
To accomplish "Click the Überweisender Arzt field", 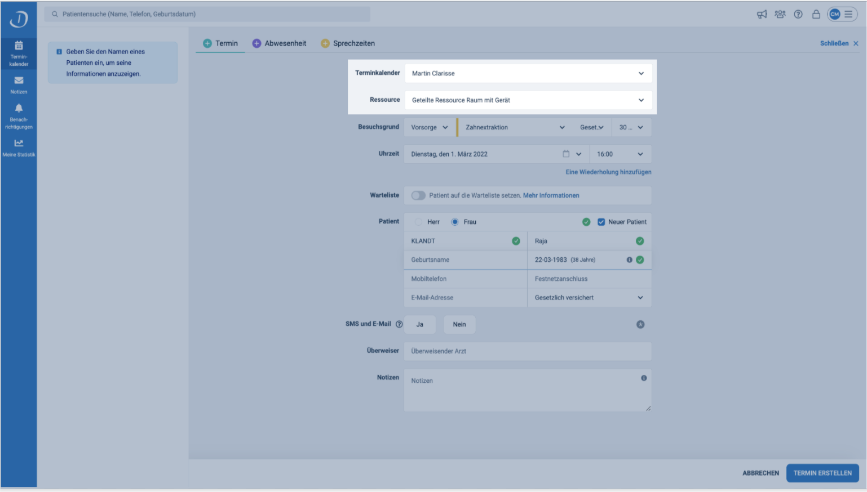I will [528, 351].
